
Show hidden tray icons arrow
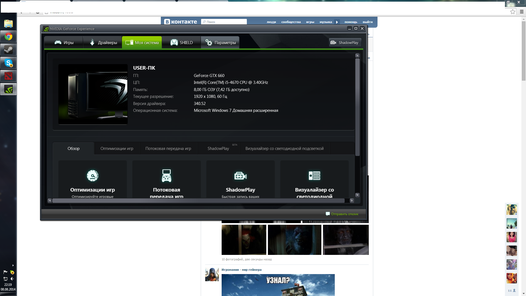pyautogui.click(x=13, y=266)
